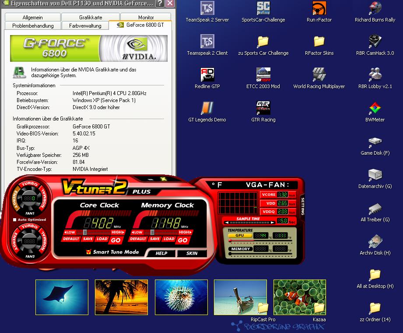Select the Archiv Disk (H) icon

[x=375, y=241]
